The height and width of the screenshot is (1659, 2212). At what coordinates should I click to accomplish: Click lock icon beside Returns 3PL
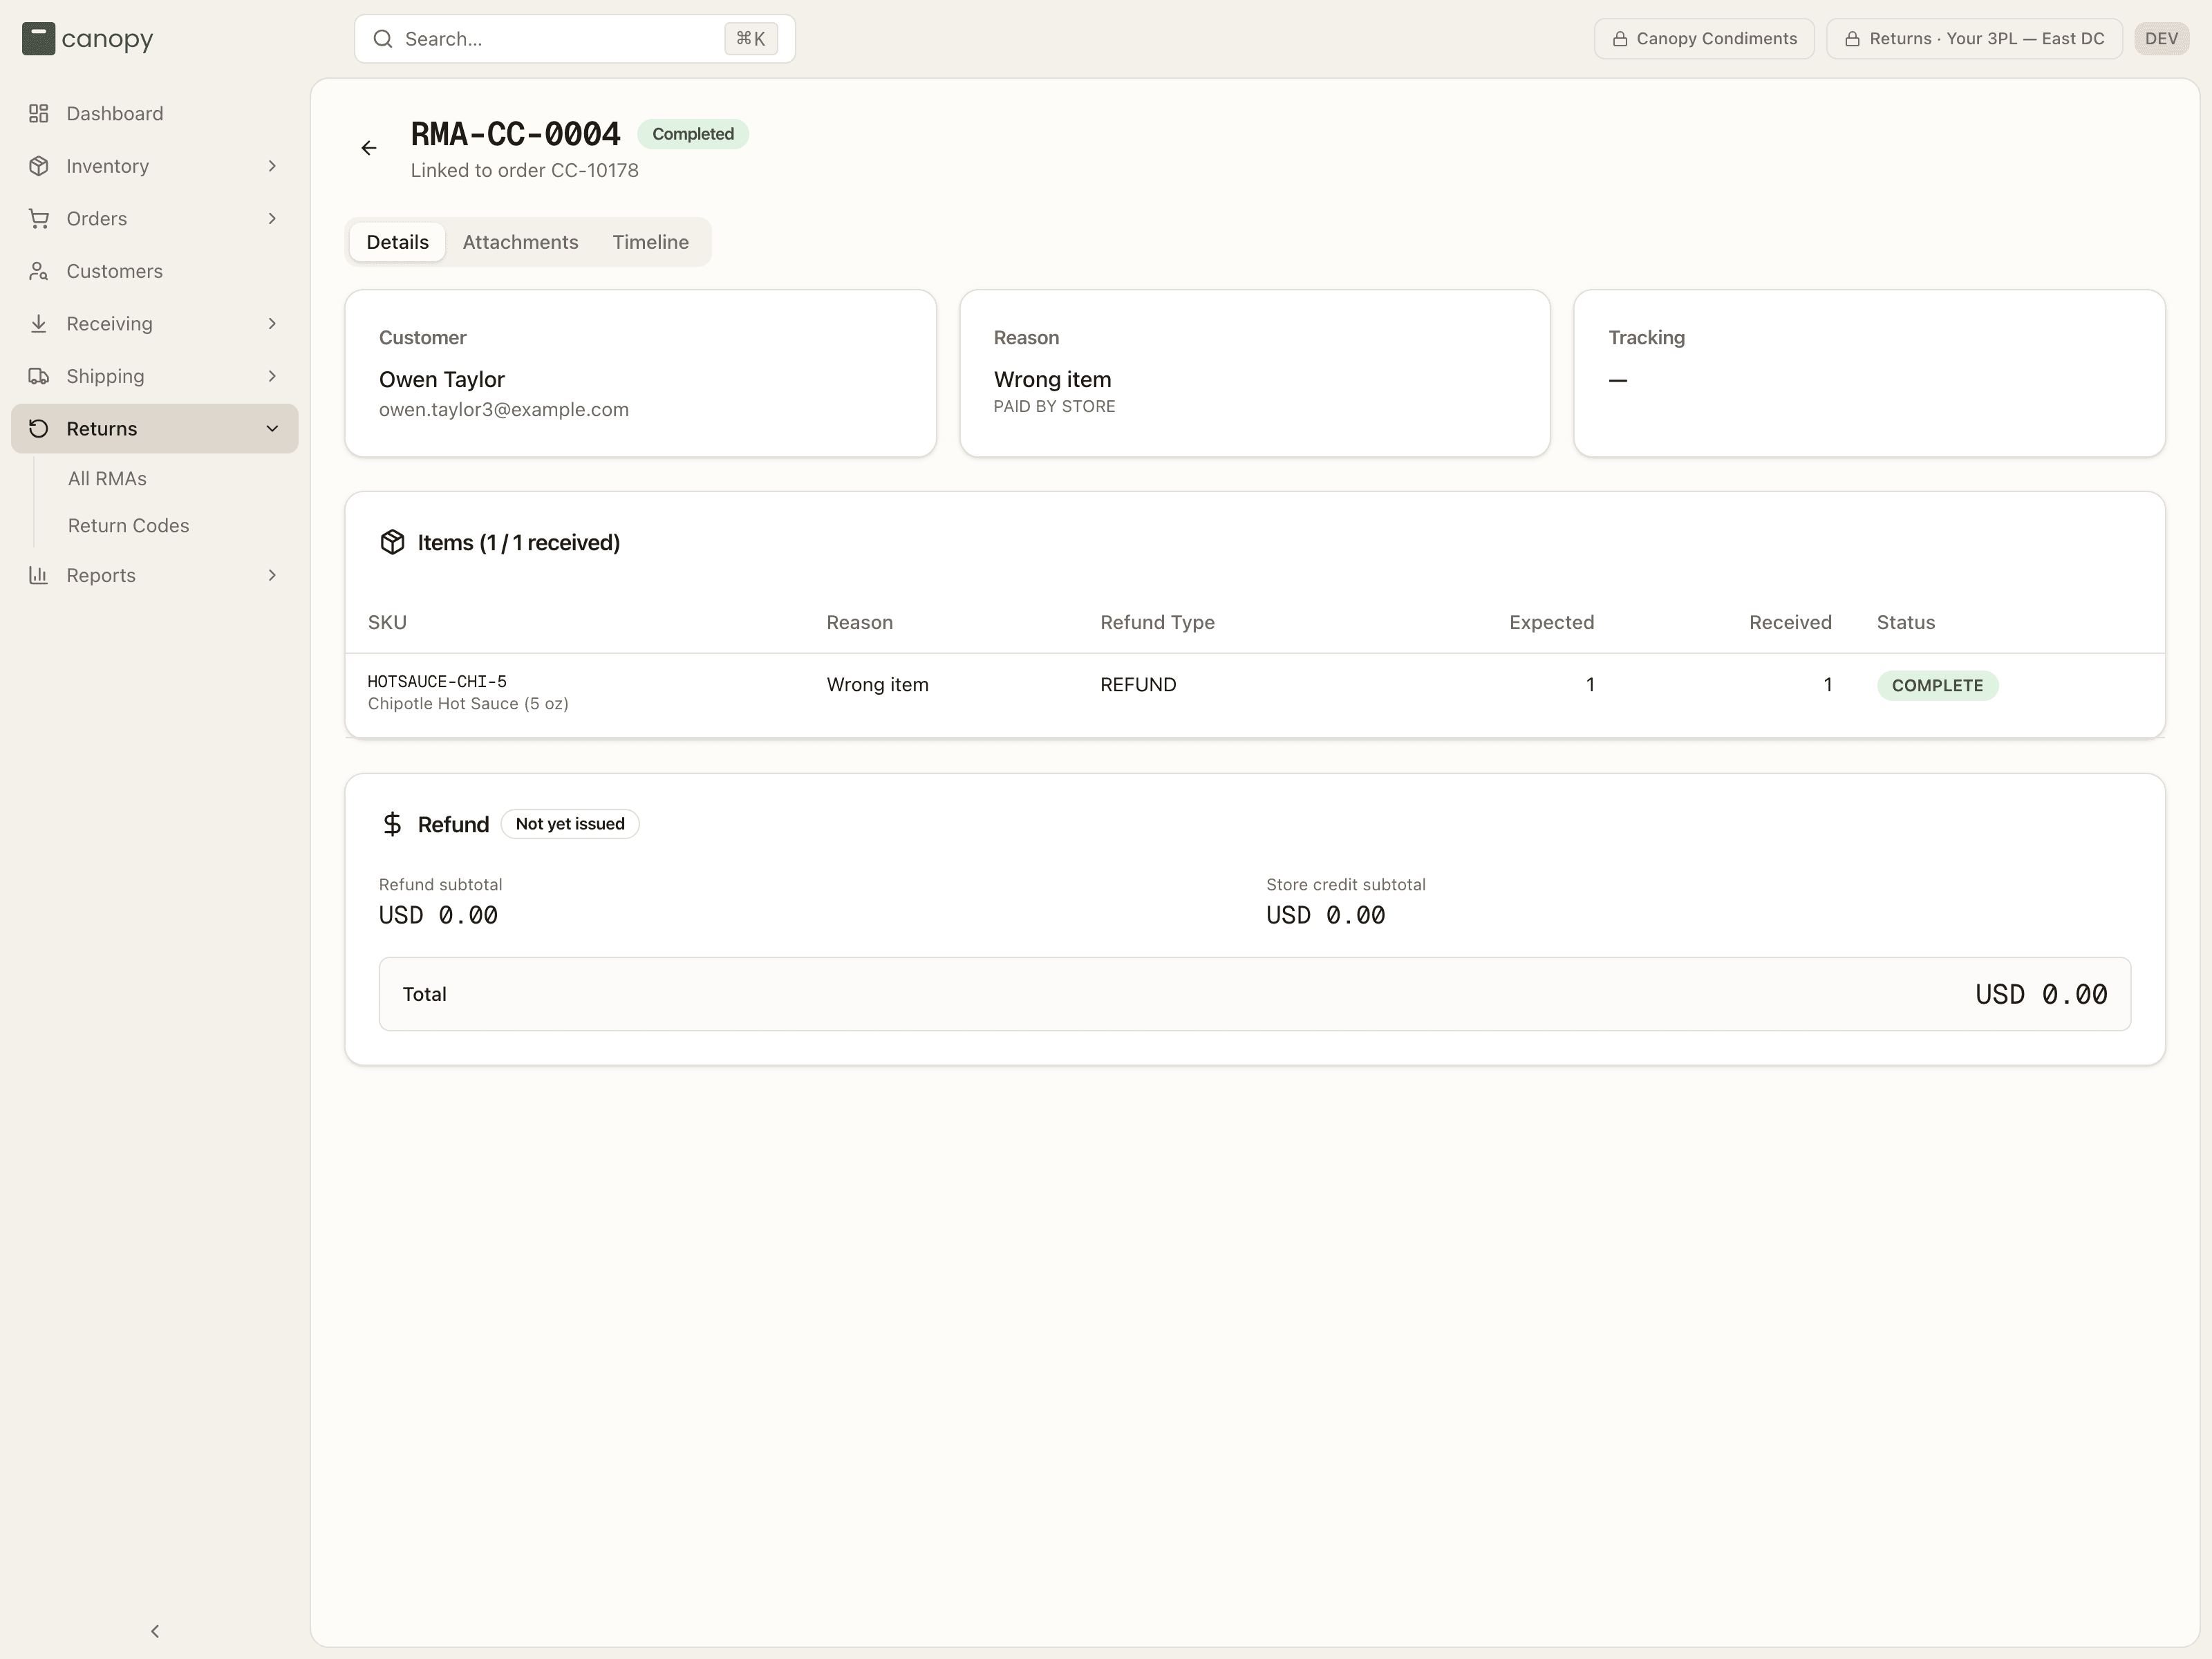[x=1852, y=39]
